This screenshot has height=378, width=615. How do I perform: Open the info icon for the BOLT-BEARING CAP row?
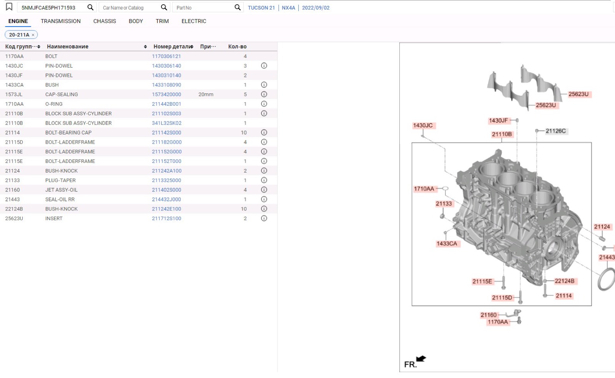(x=264, y=133)
